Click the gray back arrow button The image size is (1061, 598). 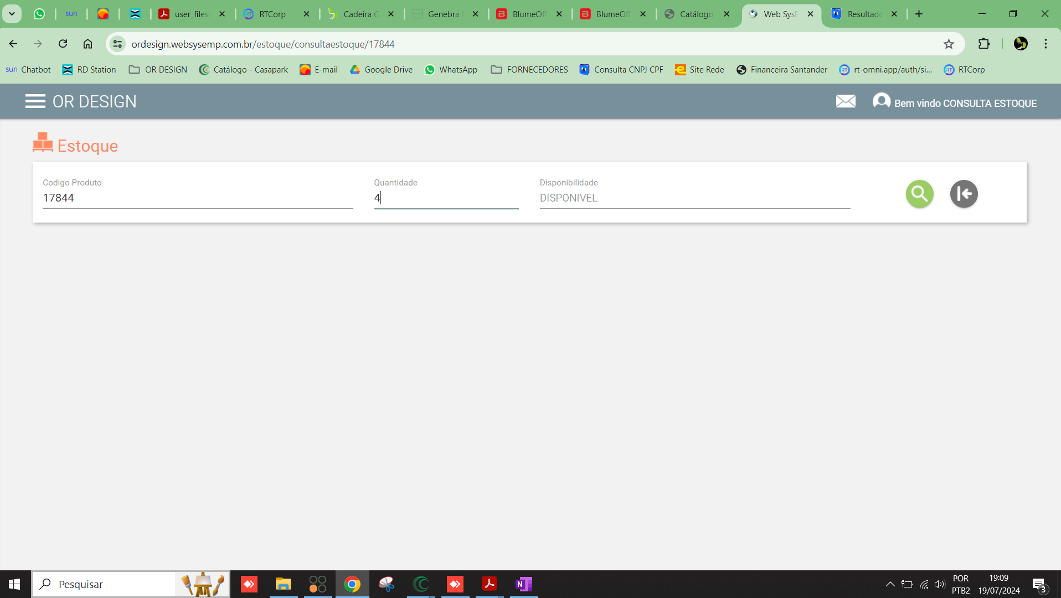coord(964,194)
